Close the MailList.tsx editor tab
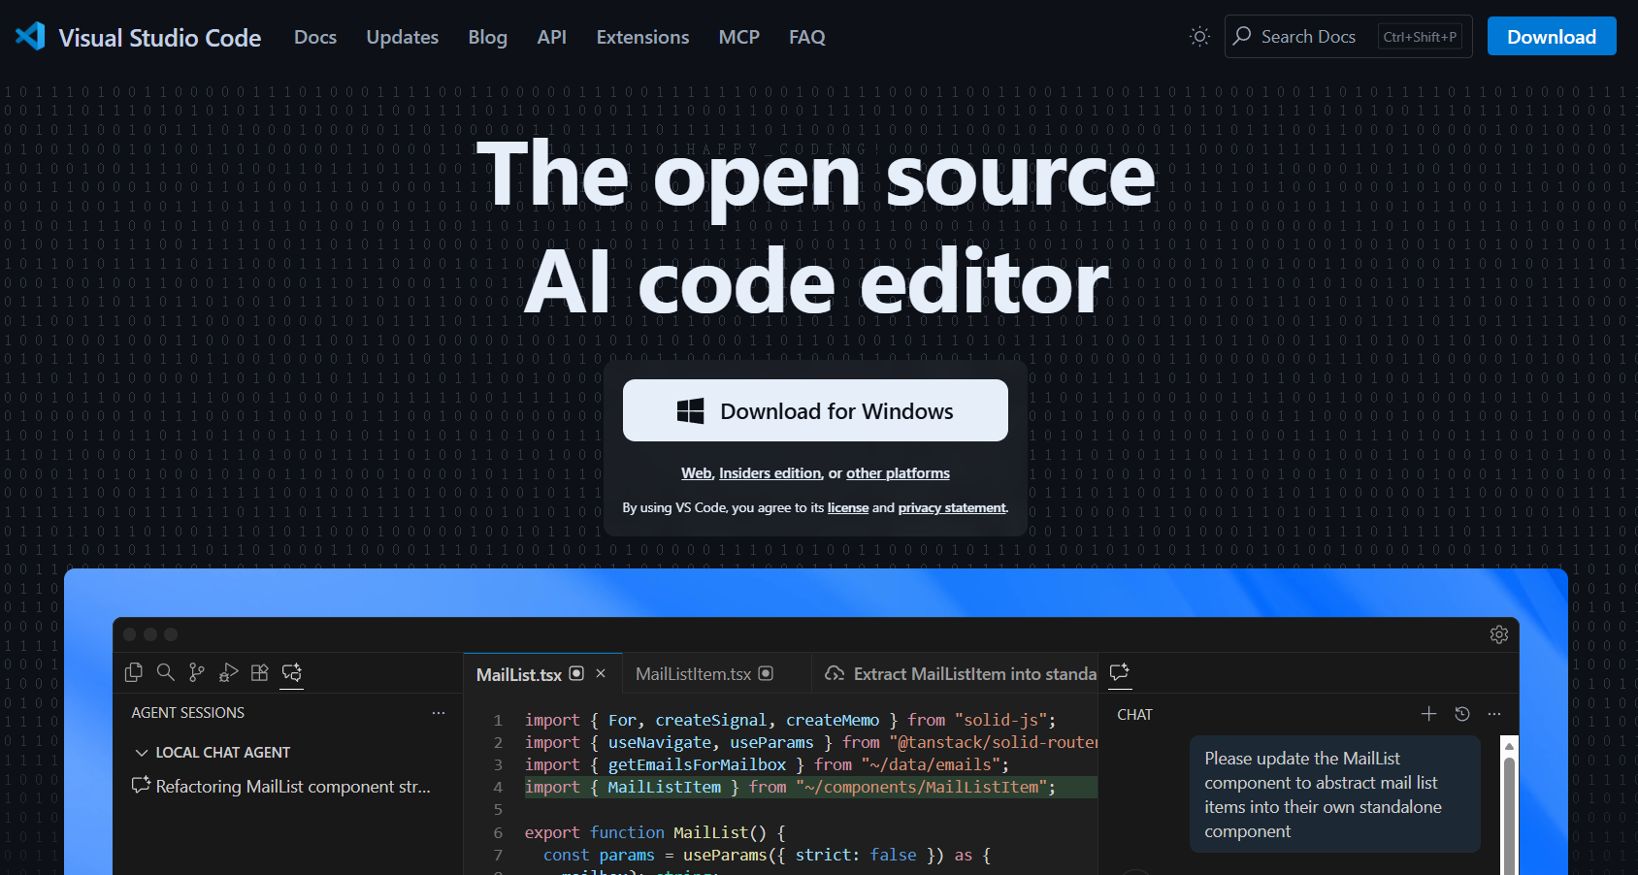 (x=601, y=673)
